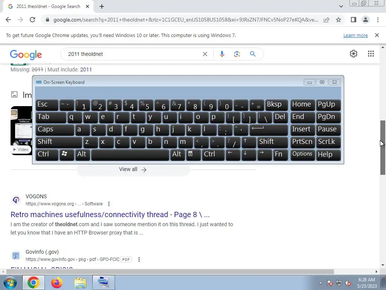Viewport: 386px width, 290px height.
Task: Click Help key on On-Screen Keyboard
Action: click(328, 154)
